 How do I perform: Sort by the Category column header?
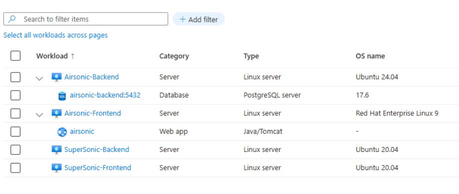[174, 56]
